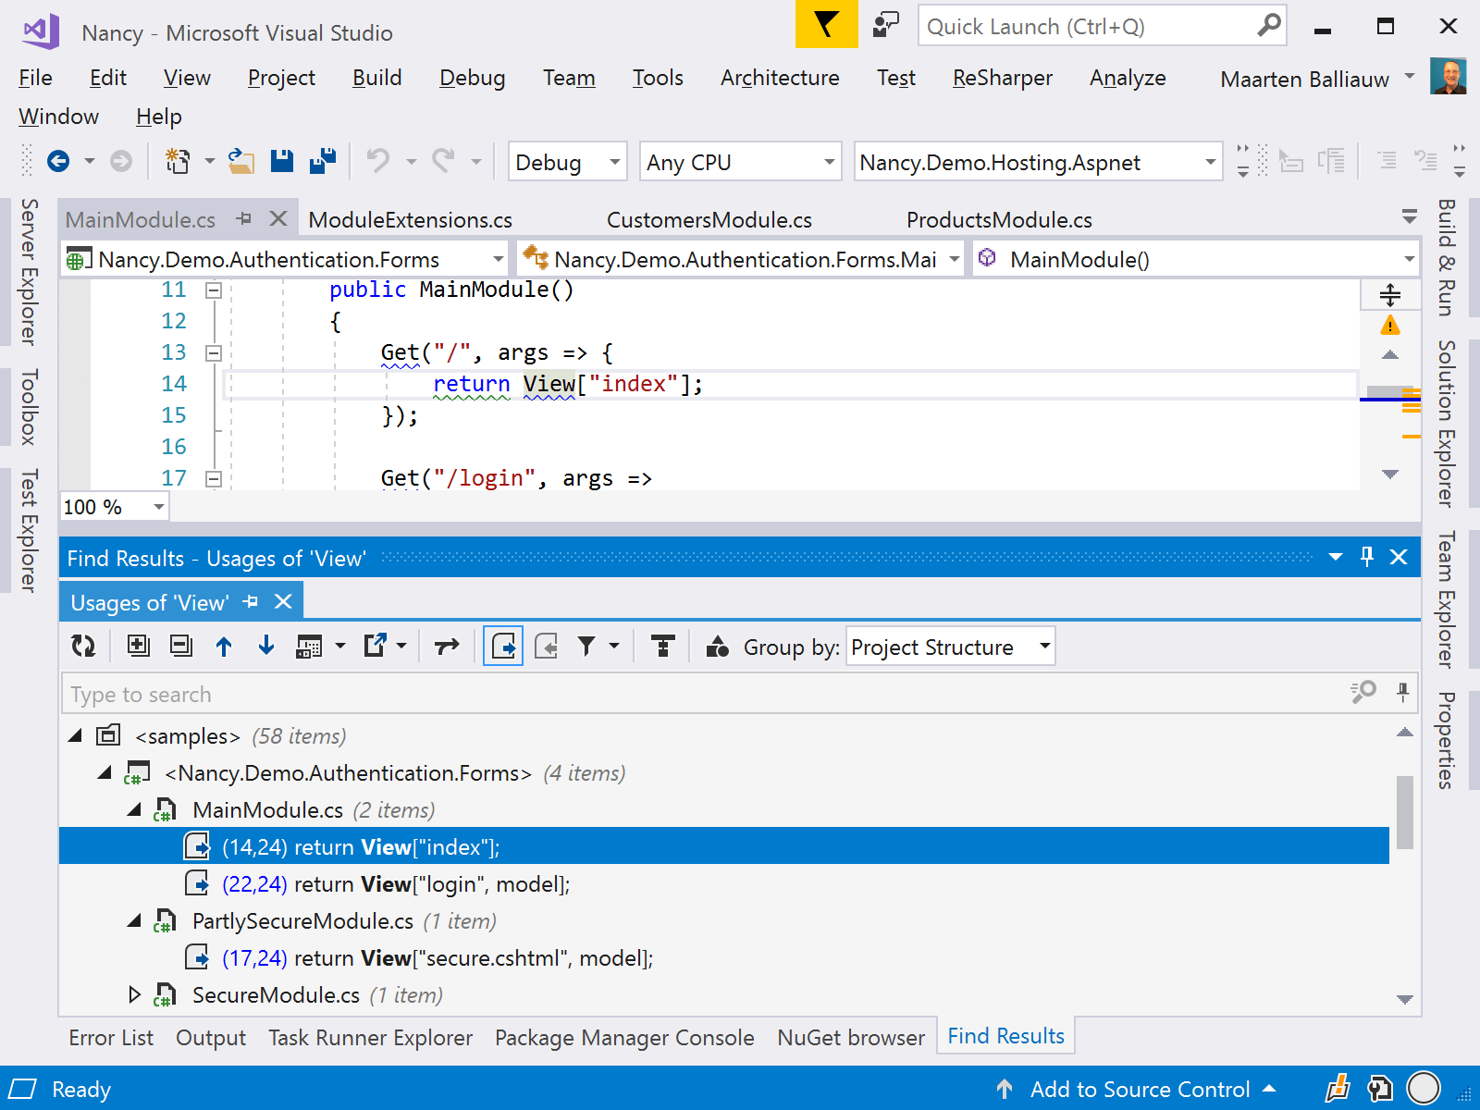This screenshot has width=1480, height=1110.
Task: Pin the find results search bar
Action: (1403, 693)
